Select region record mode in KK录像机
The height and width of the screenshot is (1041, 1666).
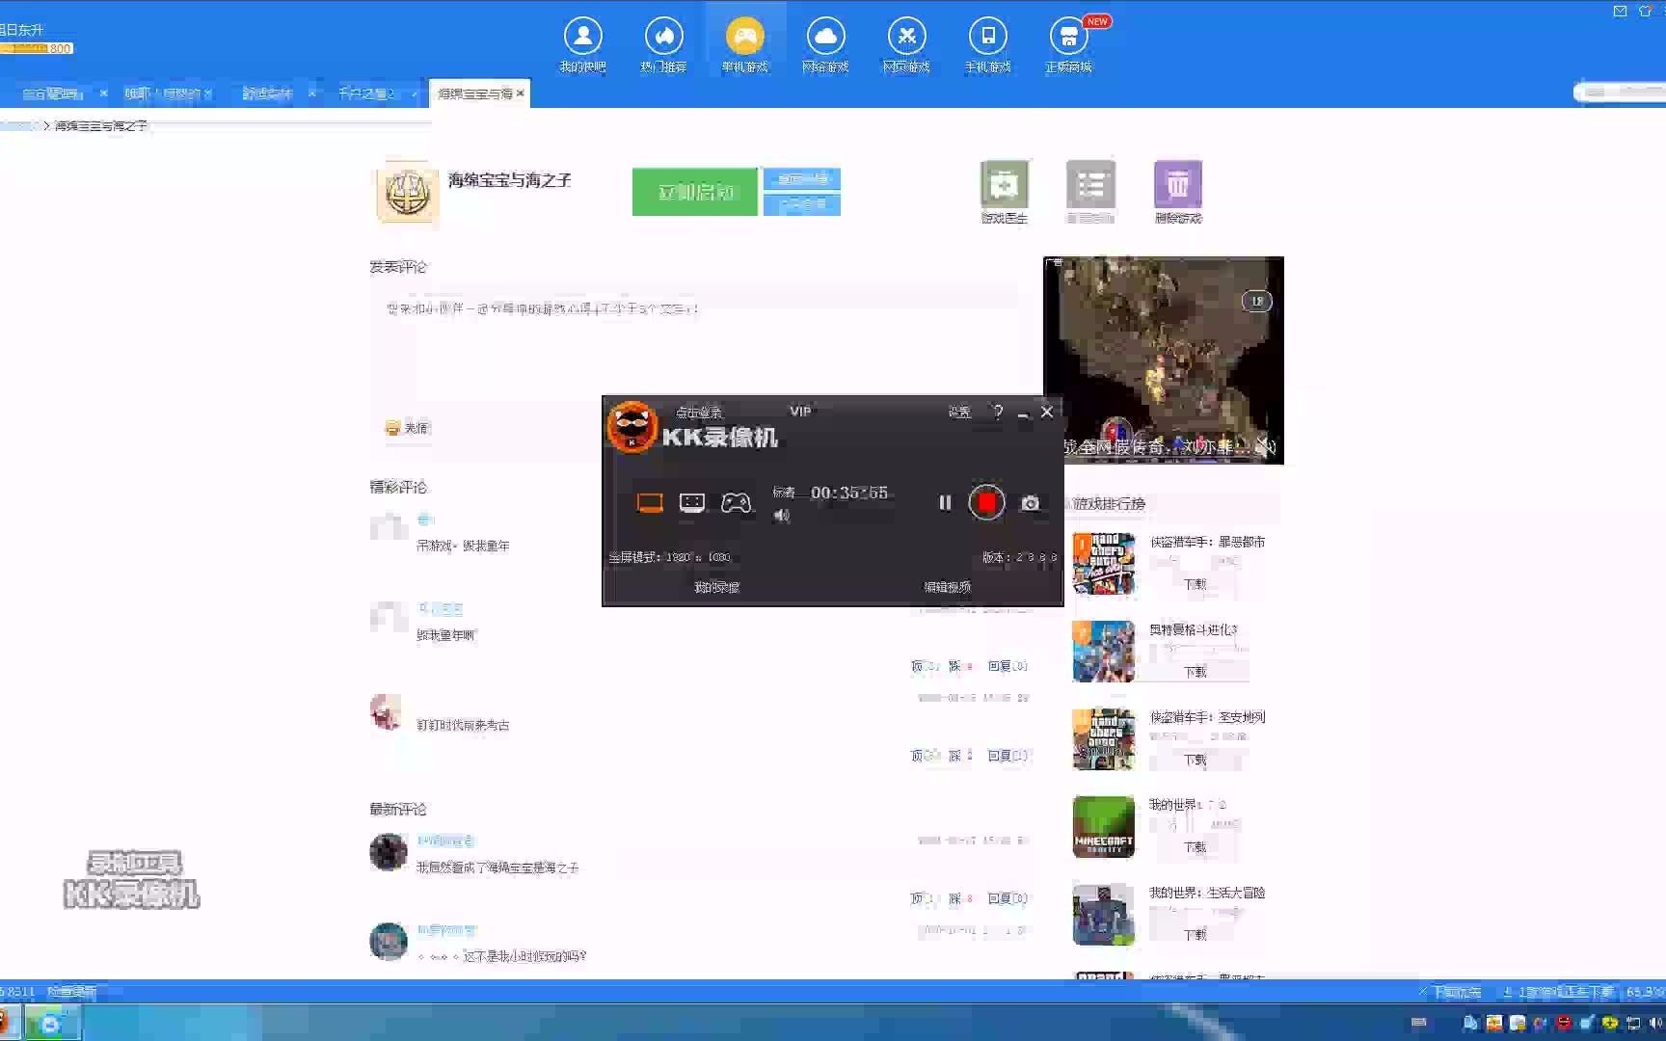pyautogui.click(x=692, y=503)
